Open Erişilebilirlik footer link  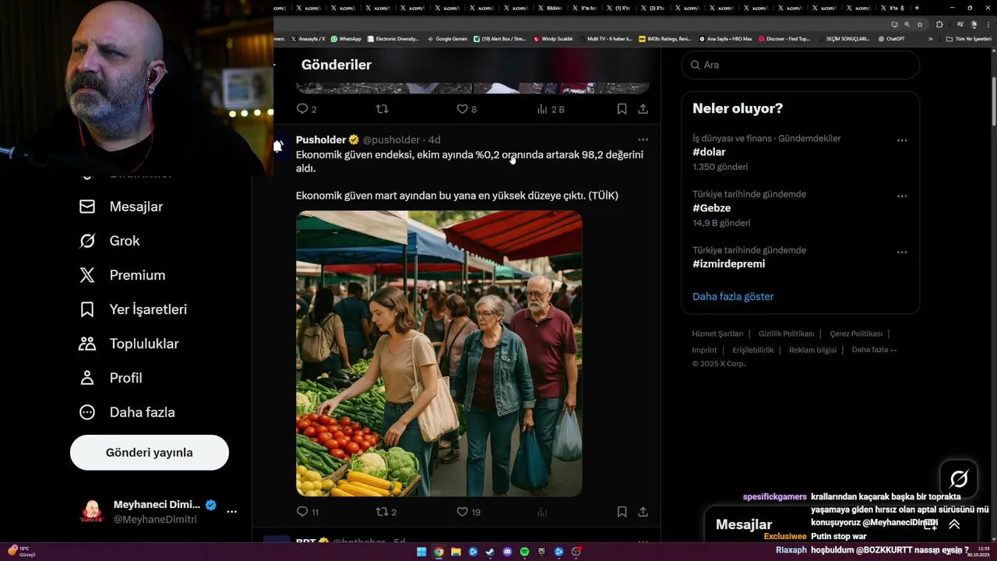point(752,350)
